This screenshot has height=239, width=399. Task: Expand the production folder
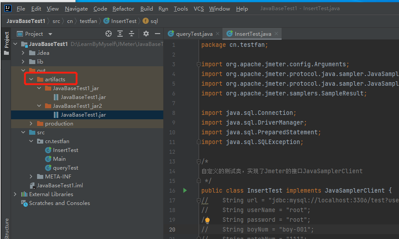[31, 124]
